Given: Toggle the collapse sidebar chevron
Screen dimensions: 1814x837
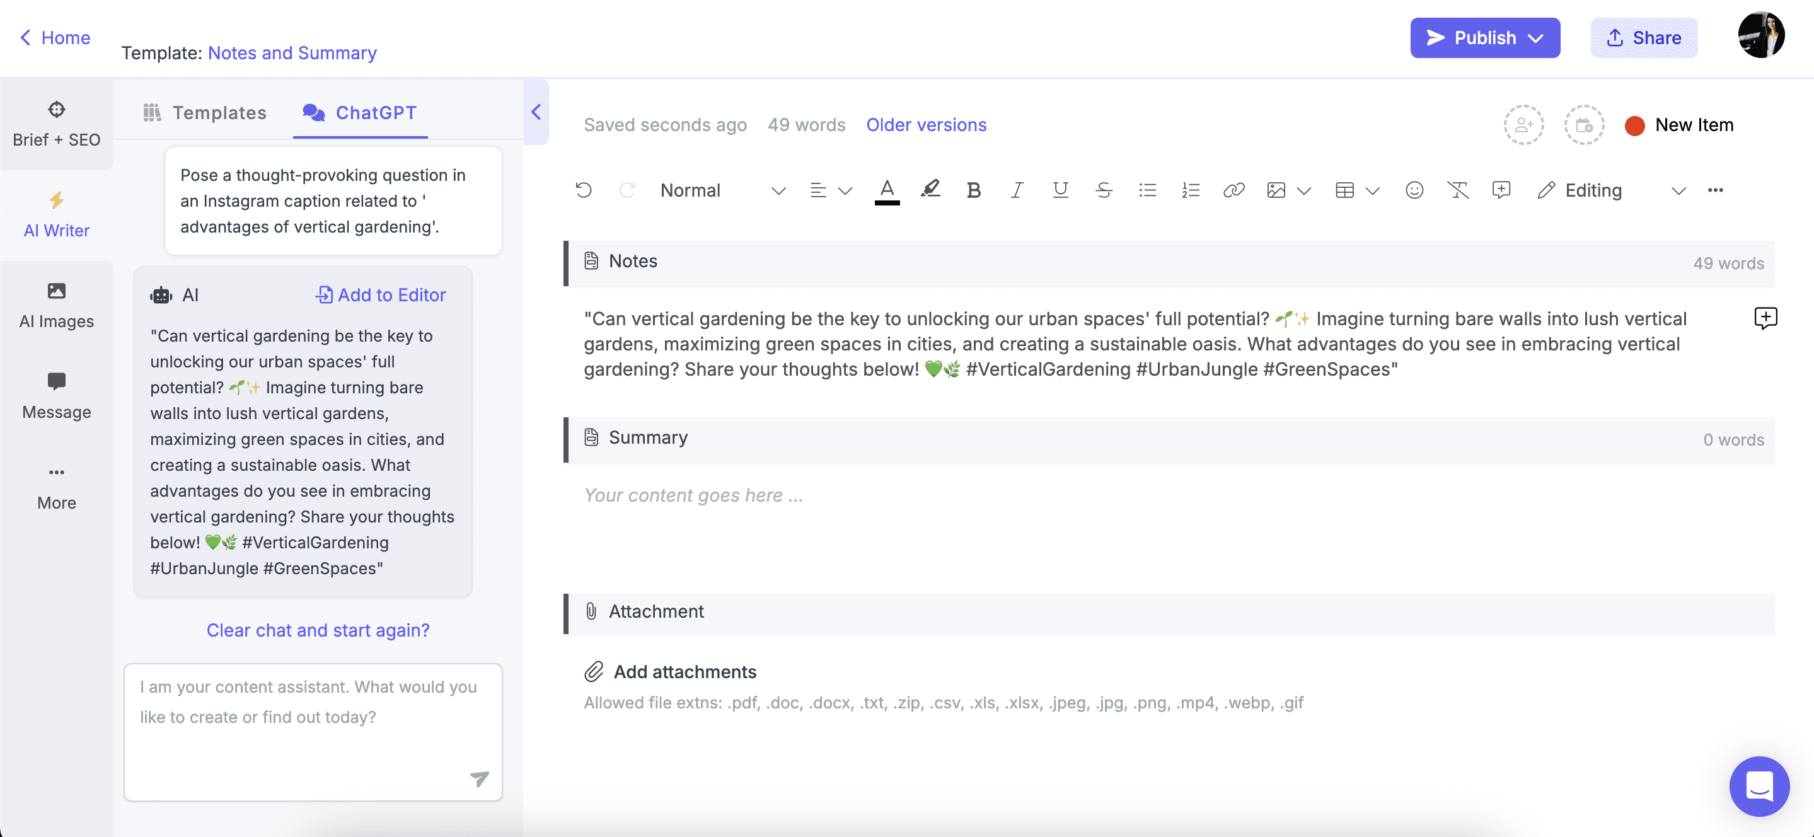Looking at the screenshot, I should coord(536,111).
